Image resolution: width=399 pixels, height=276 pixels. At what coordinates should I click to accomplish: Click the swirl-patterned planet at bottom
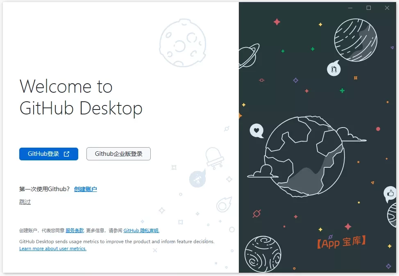[x=263, y=254]
